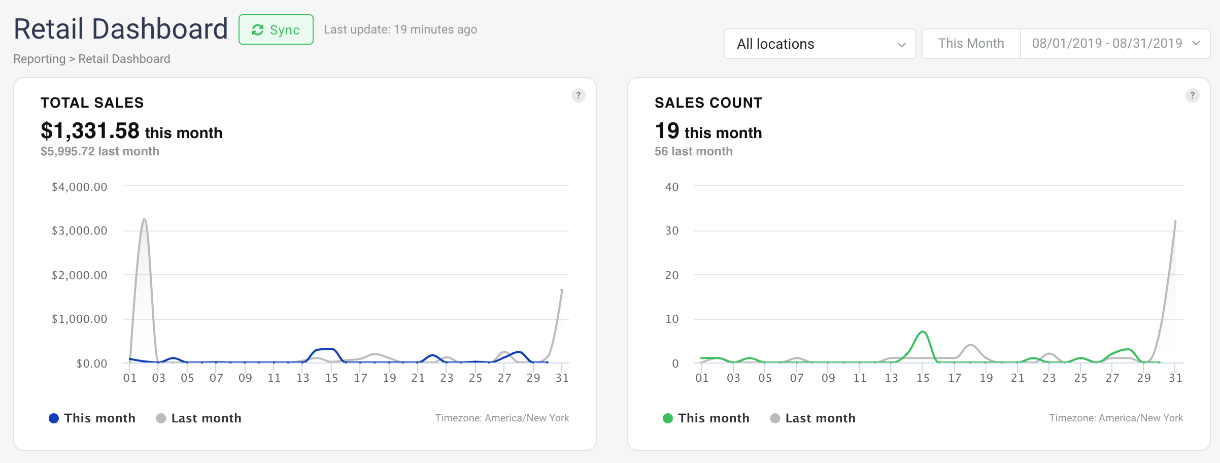
Task: Toggle Last month series in Total Sales legend
Action: click(199, 418)
